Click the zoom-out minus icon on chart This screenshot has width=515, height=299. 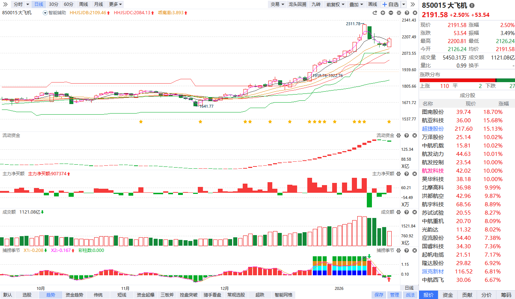pos(391,13)
